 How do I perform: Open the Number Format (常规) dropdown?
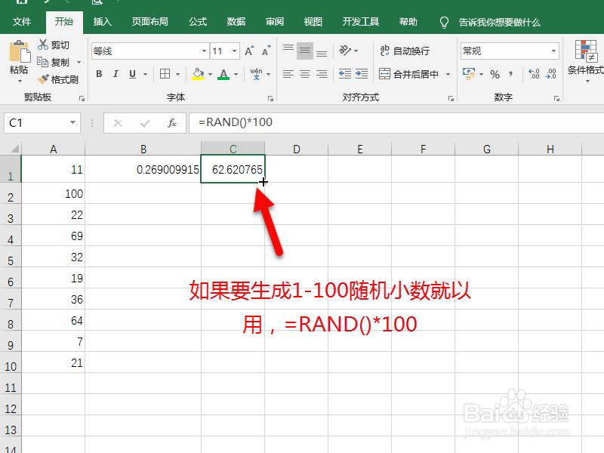[x=554, y=50]
